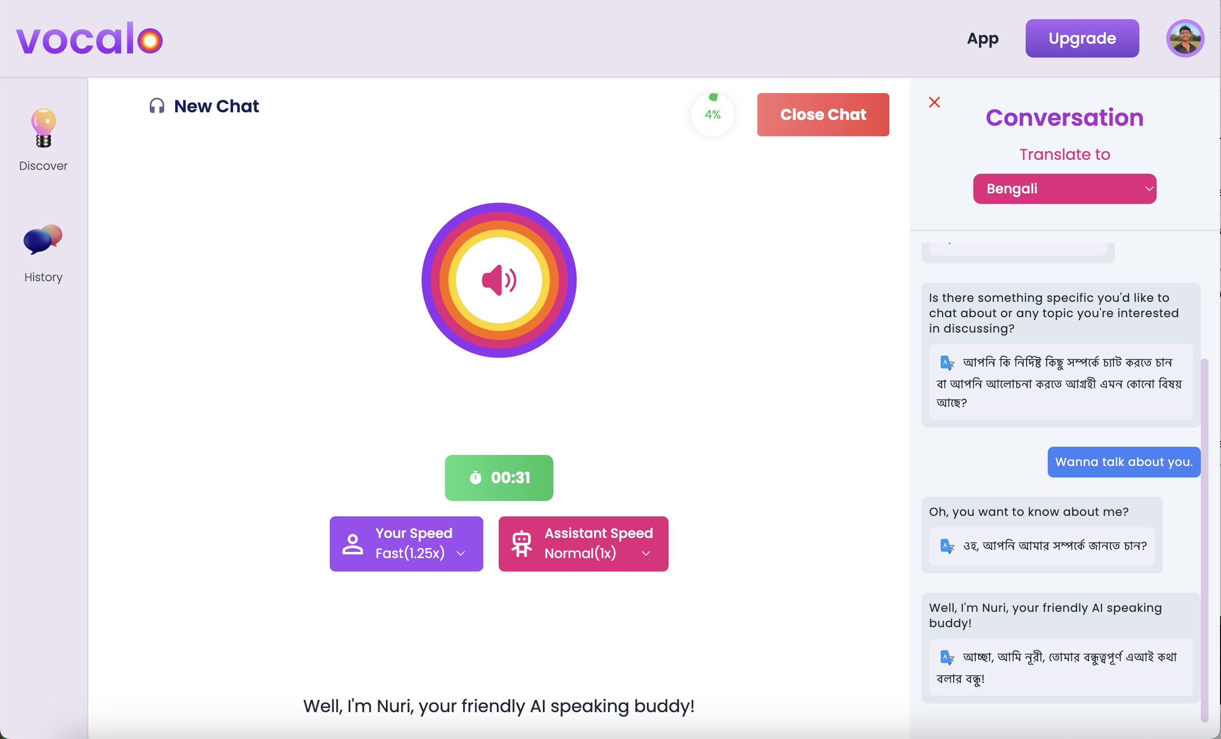The height and width of the screenshot is (739, 1221).
Task: Click the user profile avatar
Action: (x=1185, y=39)
